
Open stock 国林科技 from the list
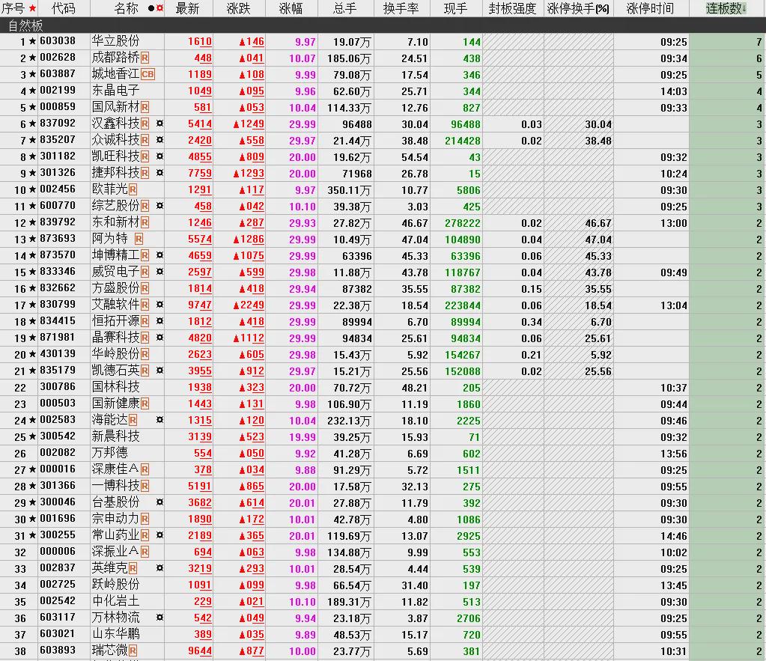(x=116, y=388)
